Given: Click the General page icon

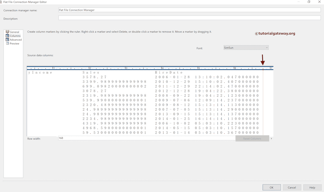Looking at the screenshot, I should click(8, 32).
